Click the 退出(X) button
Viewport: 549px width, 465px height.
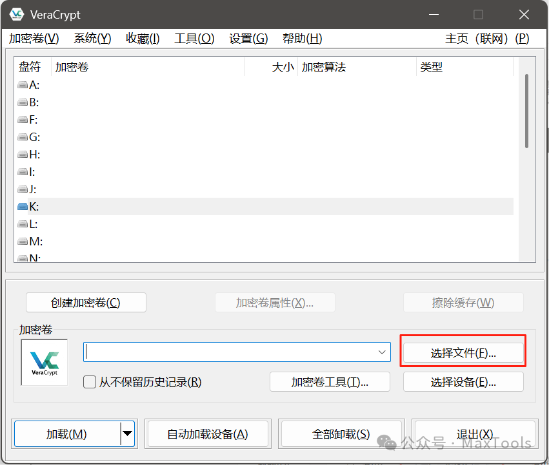(475, 434)
